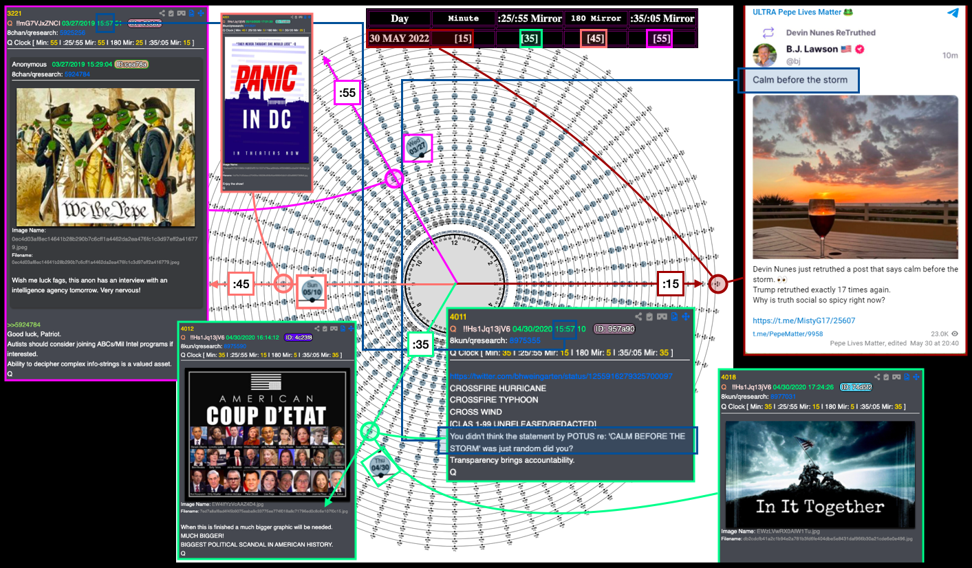Click the B.J. Lawson name

coord(812,50)
